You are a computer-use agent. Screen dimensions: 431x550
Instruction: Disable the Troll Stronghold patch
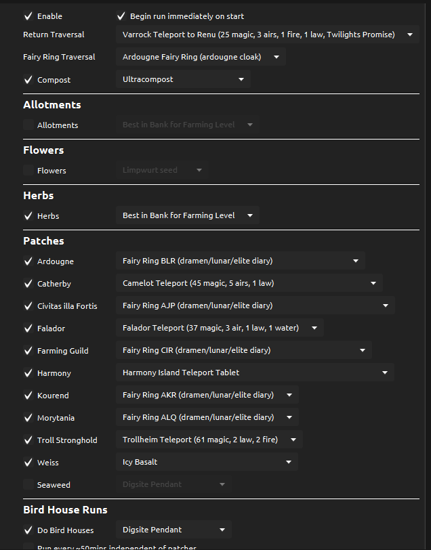(x=28, y=440)
